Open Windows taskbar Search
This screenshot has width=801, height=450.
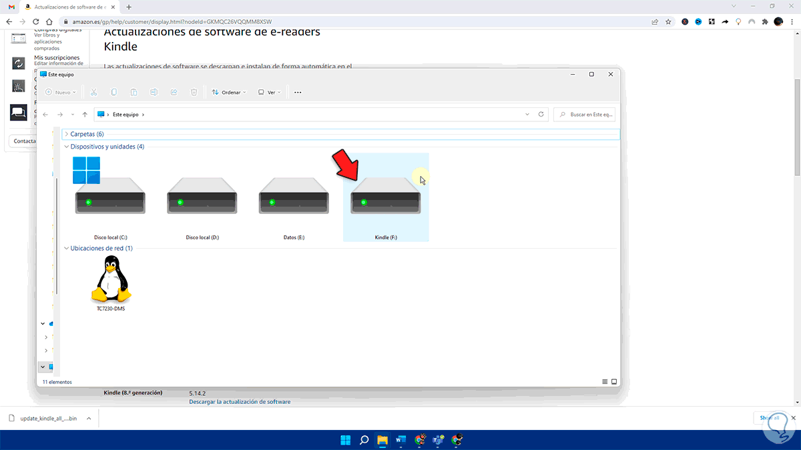(364, 440)
